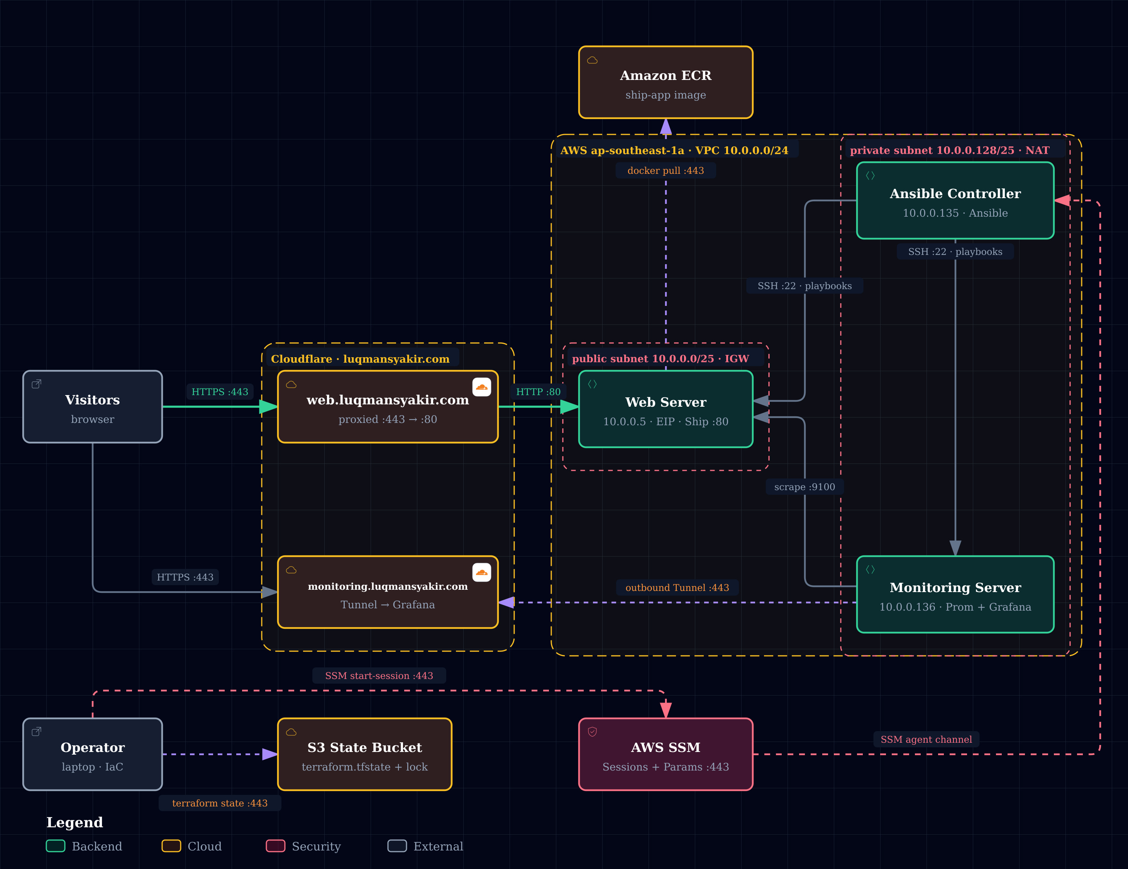1128x869 pixels.
Task: Click the Cloud legend swatch
Action: pyautogui.click(x=171, y=846)
